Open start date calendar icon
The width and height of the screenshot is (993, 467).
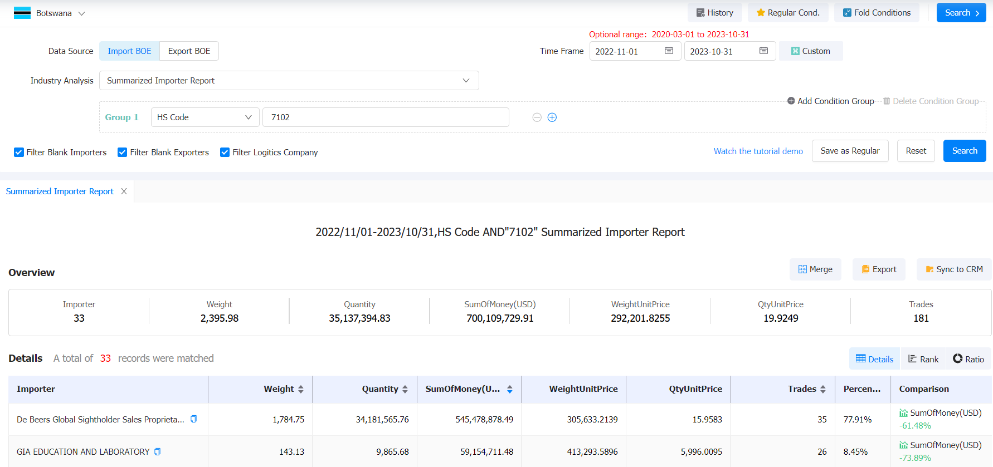click(669, 51)
